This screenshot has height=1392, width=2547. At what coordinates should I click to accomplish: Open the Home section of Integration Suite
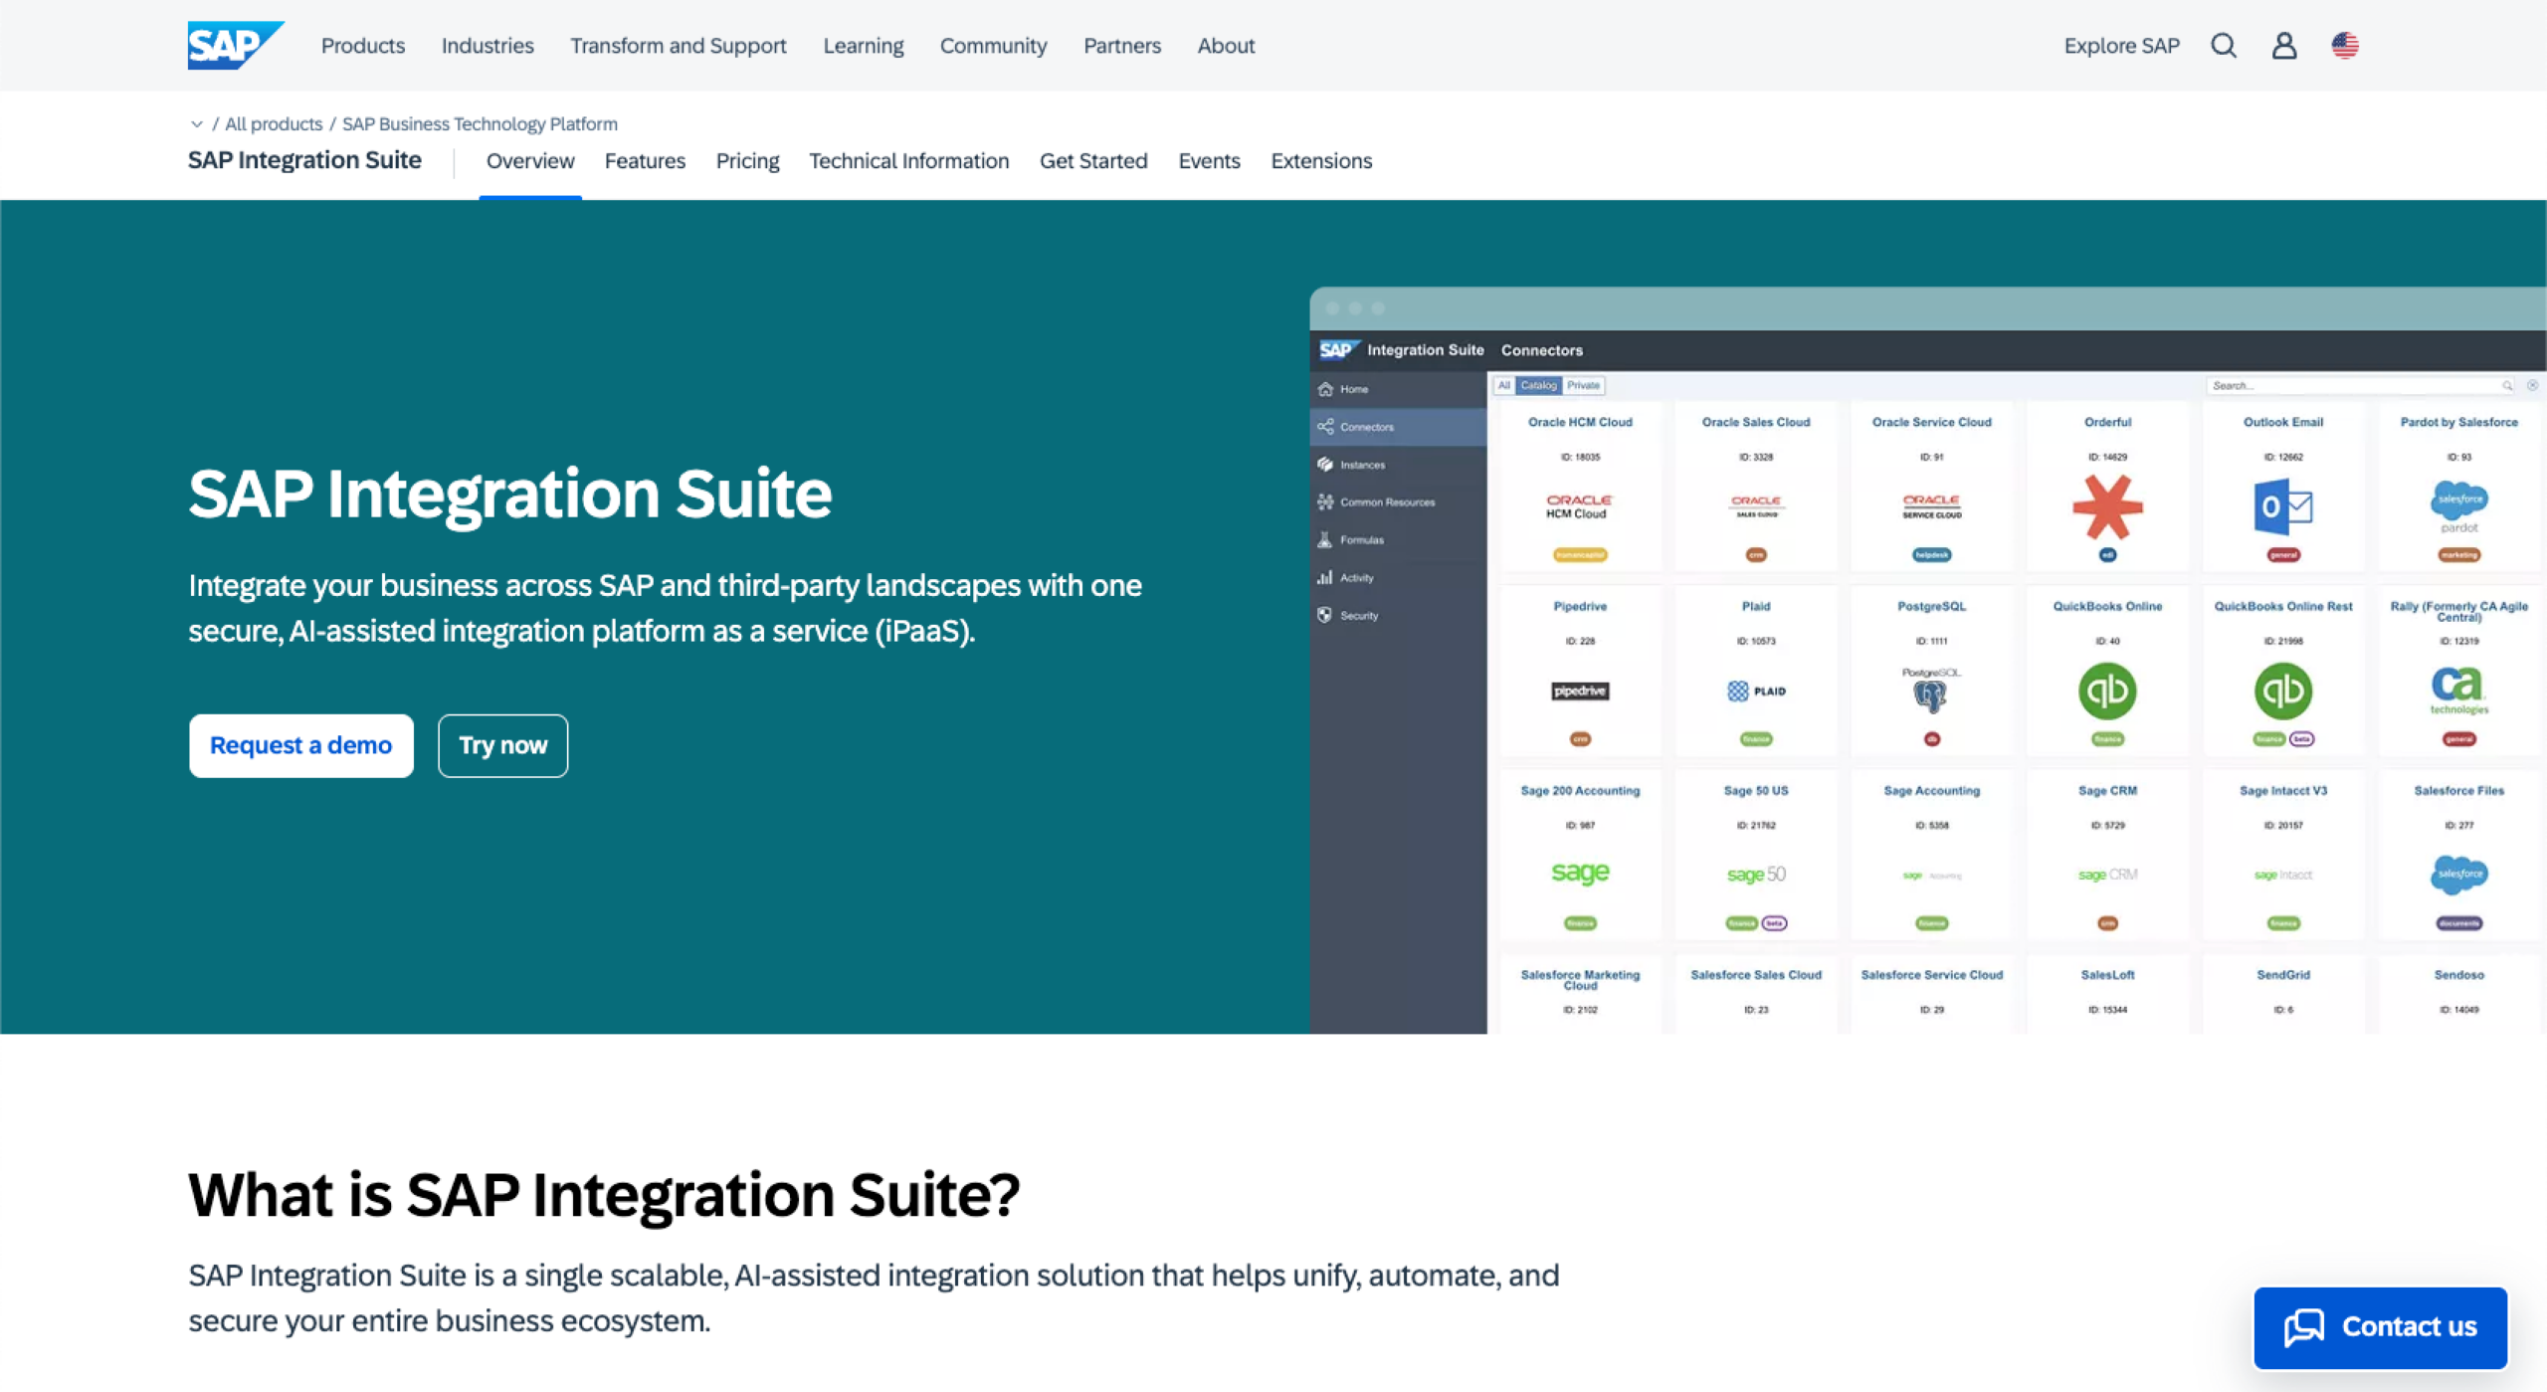click(x=1327, y=389)
